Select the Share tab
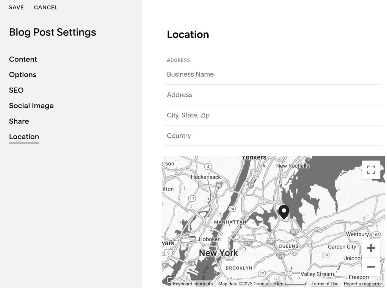 click(19, 121)
